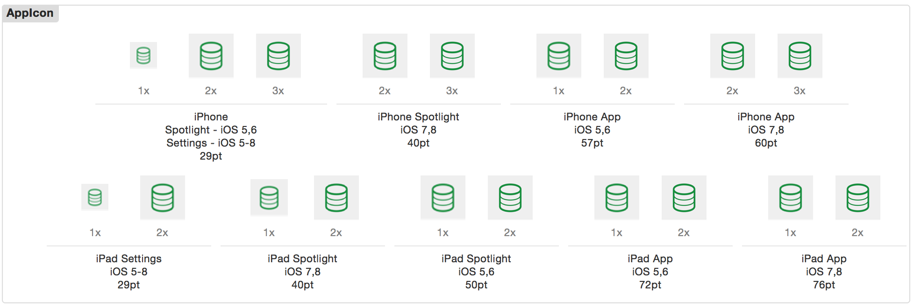The height and width of the screenshot is (308, 914).
Task: Click the iPhone 29pt 2x icon slot
Action: pyautogui.click(x=211, y=56)
